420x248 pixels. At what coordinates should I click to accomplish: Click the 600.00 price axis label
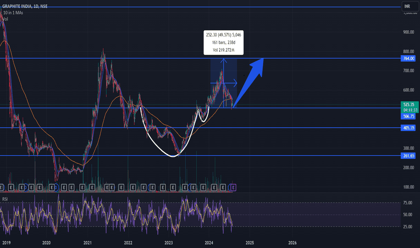[x=408, y=90]
